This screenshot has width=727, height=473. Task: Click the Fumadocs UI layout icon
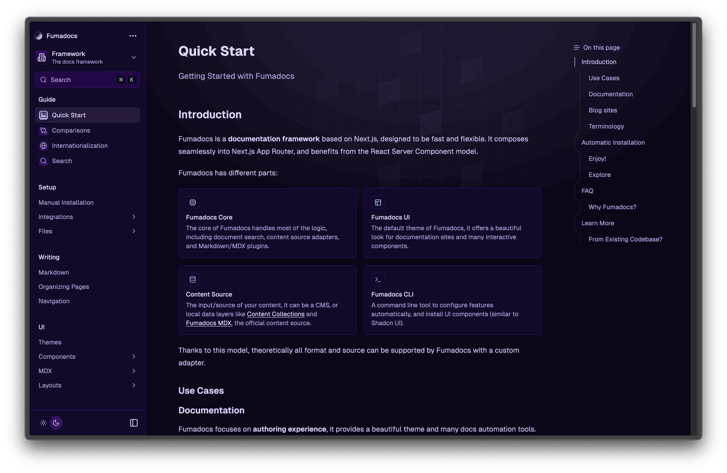click(x=378, y=202)
